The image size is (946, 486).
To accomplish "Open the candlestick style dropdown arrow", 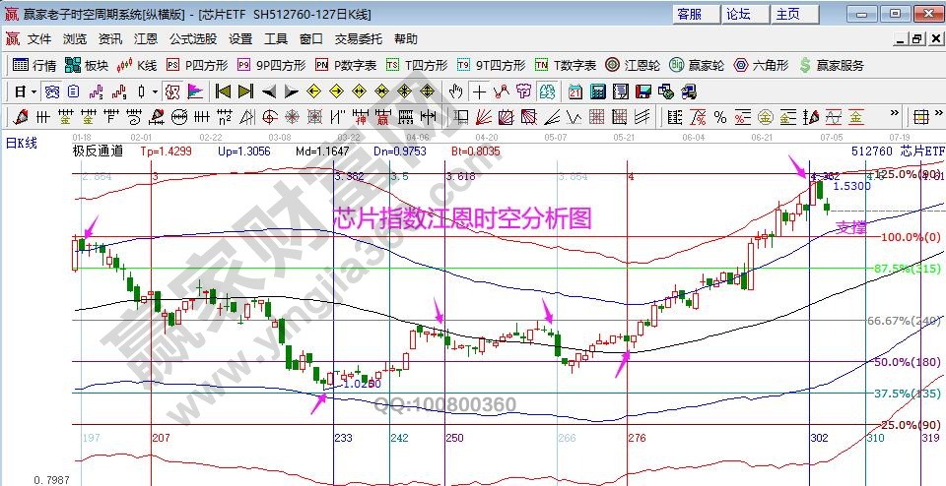I will 153,91.
